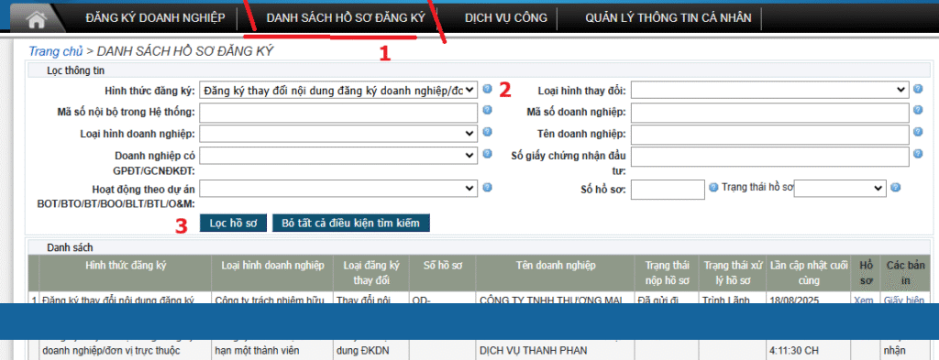Click help icon beside GPĐT/GCNĐKĐT dropdown
This screenshot has width=939, height=360.
488,154
